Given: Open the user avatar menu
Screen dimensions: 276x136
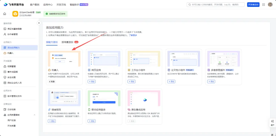Looking at the screenshot, I should coord(270,5).
